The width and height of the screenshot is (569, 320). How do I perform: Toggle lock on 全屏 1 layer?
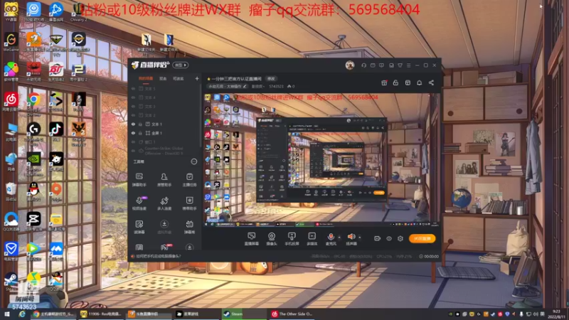[140, 133]
